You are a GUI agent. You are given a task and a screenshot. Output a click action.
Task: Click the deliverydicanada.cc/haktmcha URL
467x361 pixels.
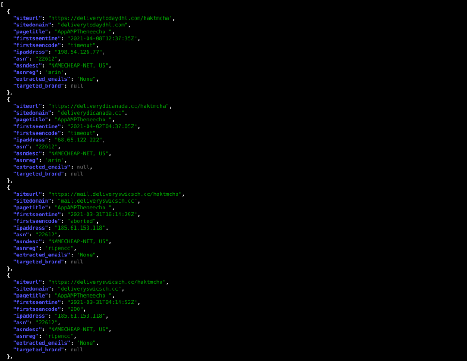[x=109, y=106]
